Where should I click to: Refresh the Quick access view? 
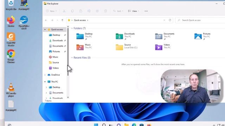[170, 20]
